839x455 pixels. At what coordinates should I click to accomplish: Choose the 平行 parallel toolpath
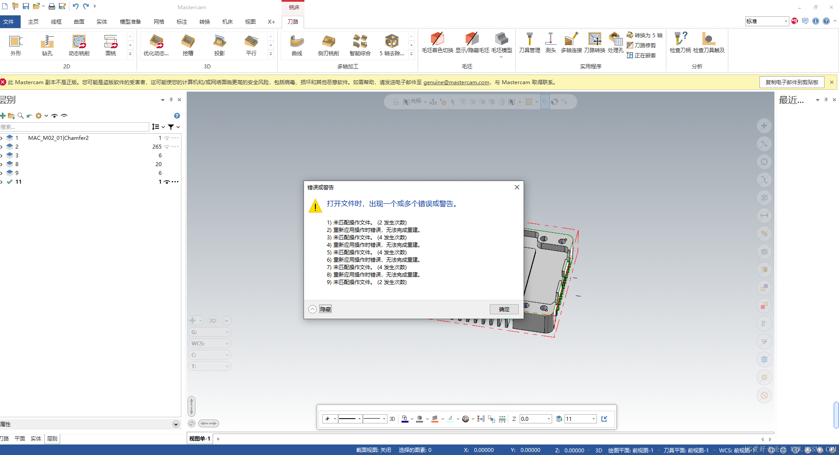click(x=251, y=45)
